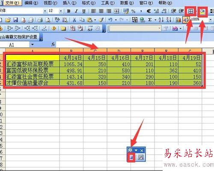The height and width of the screenshot is (171, 214).
Task: Toggle Align Right on the Formatting toolbar
Action: pyautogui.click(x=109, y=11)
